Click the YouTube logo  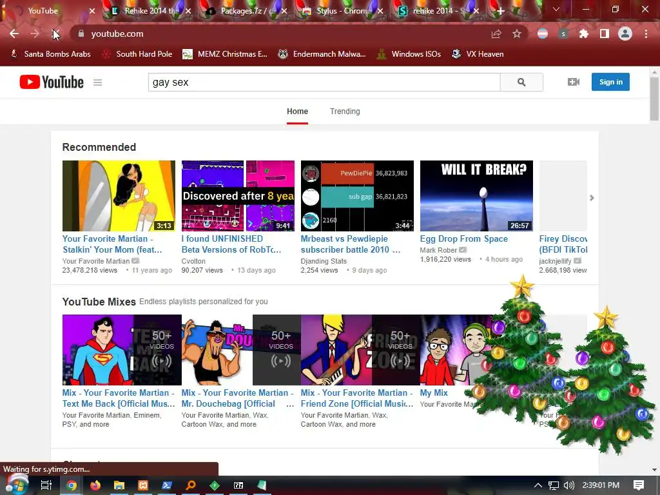pos(52,82)
